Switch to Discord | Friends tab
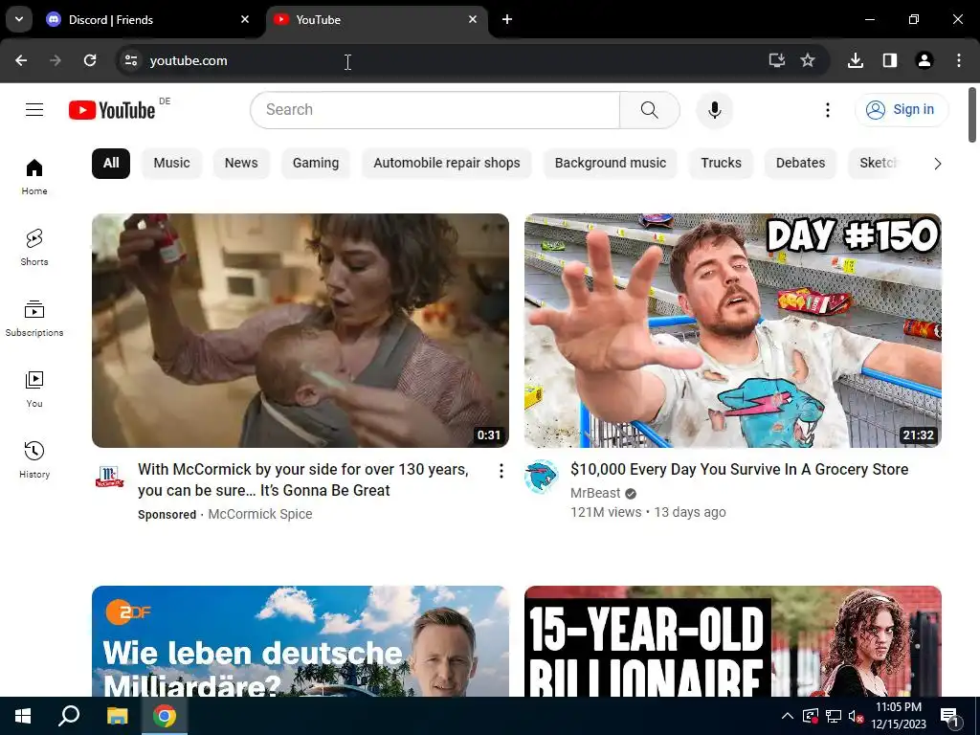980x735 pixels. pyautogui.click(x=149, y=19)
